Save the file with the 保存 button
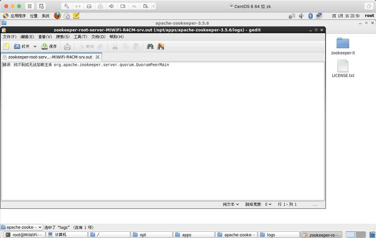The height and width of the screenshot is (238, 376). coord(49,46)
